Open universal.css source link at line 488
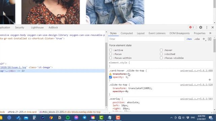This screenshot has width=216, height=121. click(196, 71)
